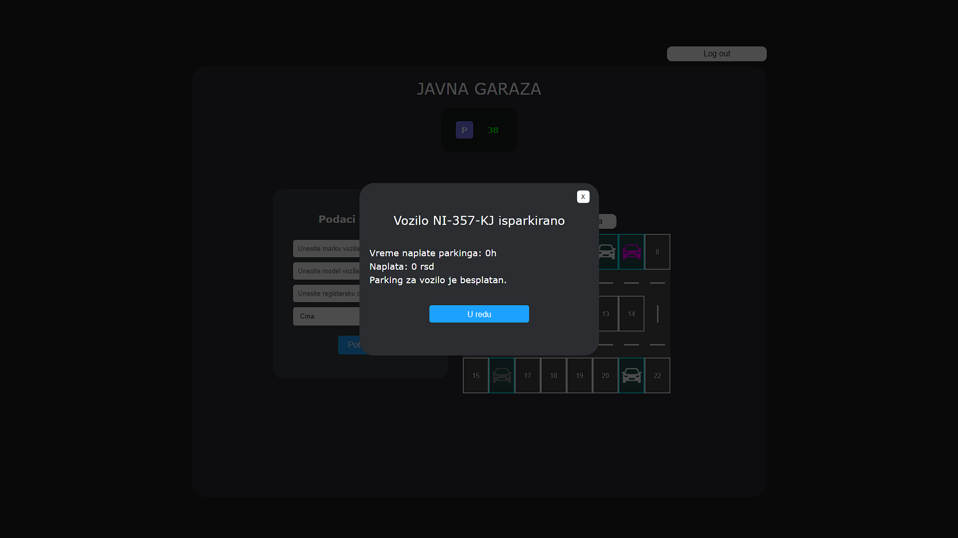Select parking spot 15
Viewport: 958px width, 538px height.
(x=476, y=375)
